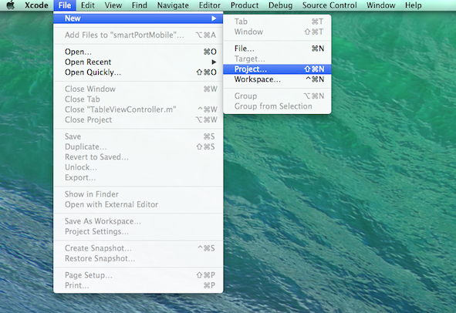Image resolution: width=456 pixels, height=313 pixels.
Task: Click Show in Finder entry
Action: [x=138, y=194]
